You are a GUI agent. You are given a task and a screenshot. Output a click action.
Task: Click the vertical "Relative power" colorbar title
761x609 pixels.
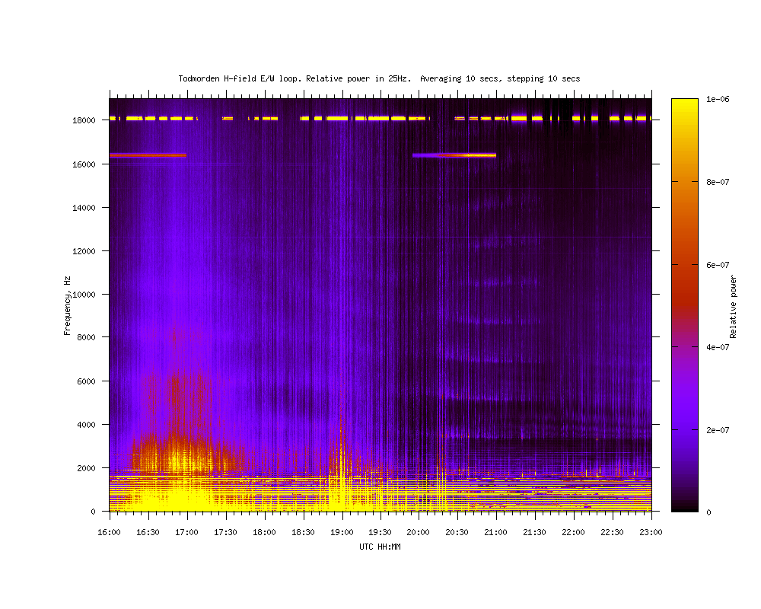tap(734, 305)
